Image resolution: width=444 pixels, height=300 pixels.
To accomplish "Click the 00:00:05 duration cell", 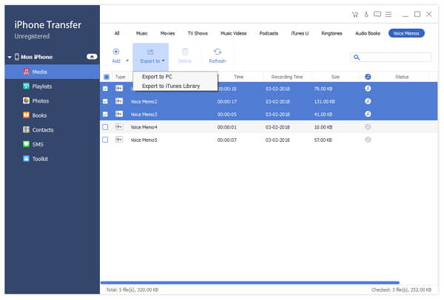I will click(227, 115).
